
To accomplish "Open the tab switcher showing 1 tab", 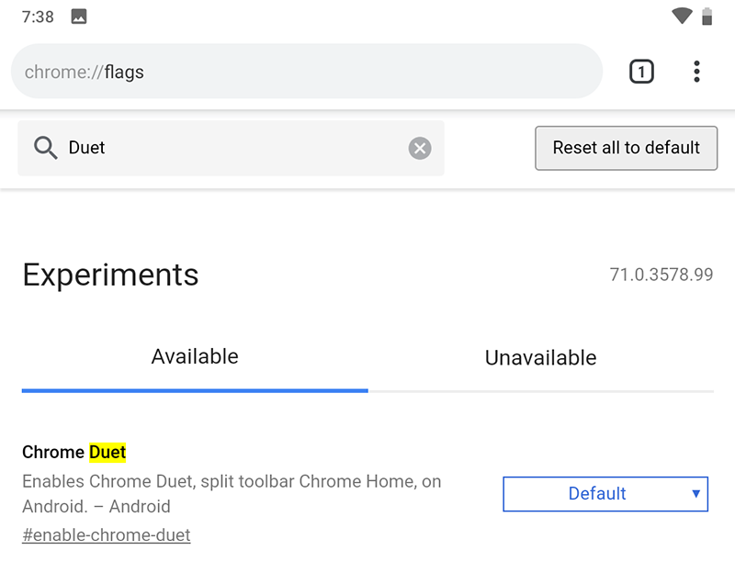I will click(x=641, y=71).
